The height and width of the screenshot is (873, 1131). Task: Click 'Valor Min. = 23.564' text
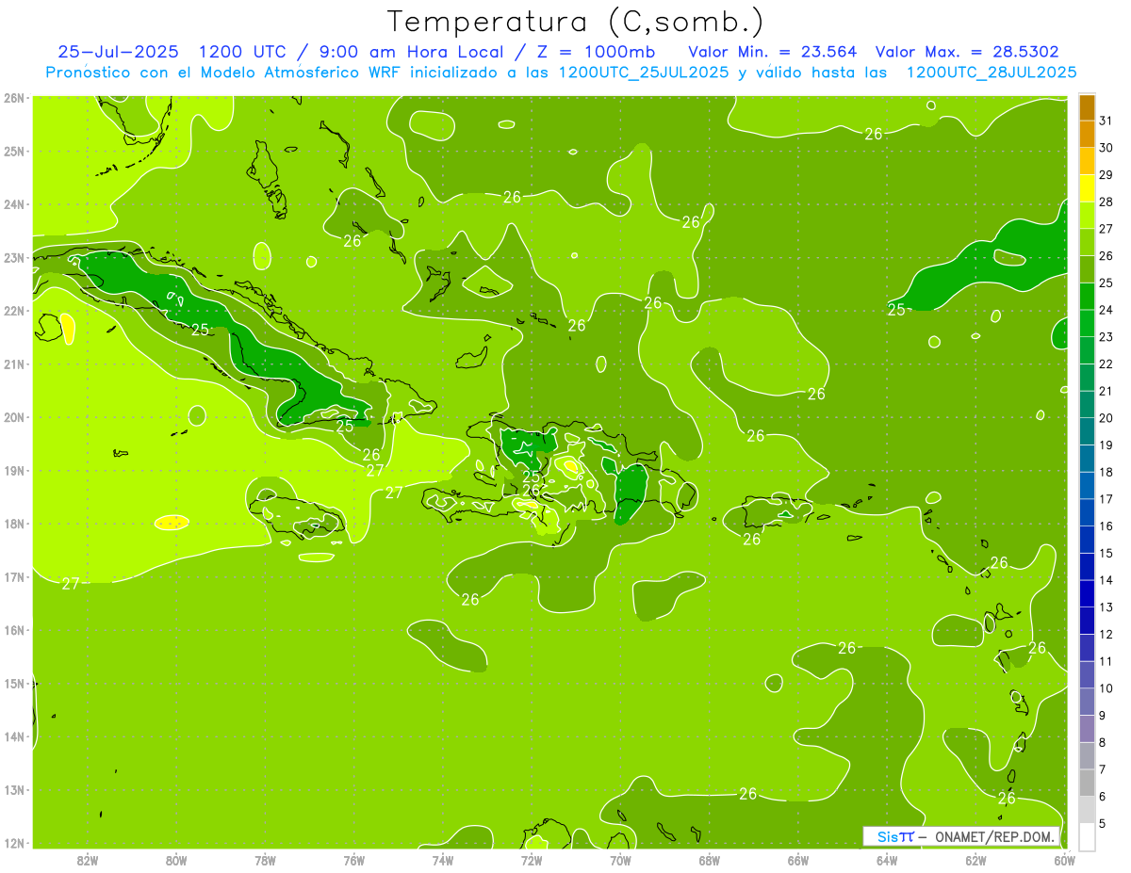coord(773,51)
